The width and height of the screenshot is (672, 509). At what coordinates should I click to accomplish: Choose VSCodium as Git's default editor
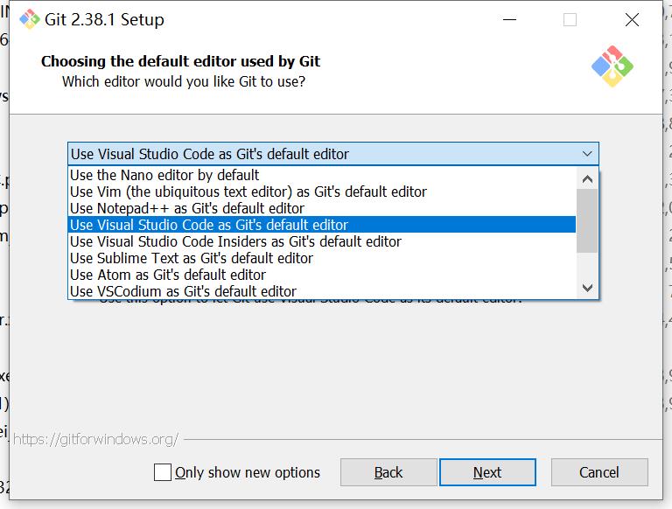coord(321,291)
